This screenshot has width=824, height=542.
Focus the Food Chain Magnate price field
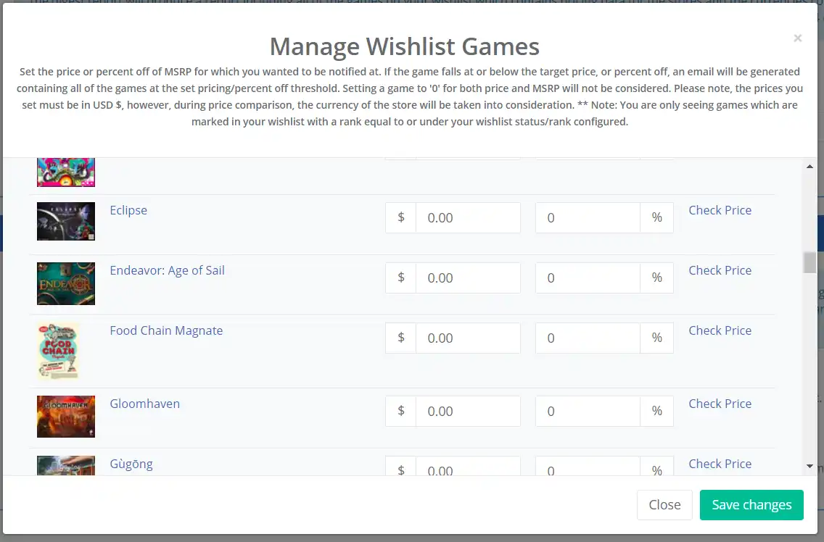(x=468, y=338)
